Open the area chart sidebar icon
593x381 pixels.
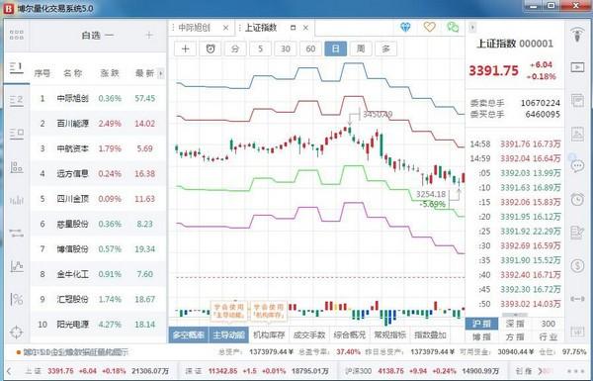click(16, 266)
